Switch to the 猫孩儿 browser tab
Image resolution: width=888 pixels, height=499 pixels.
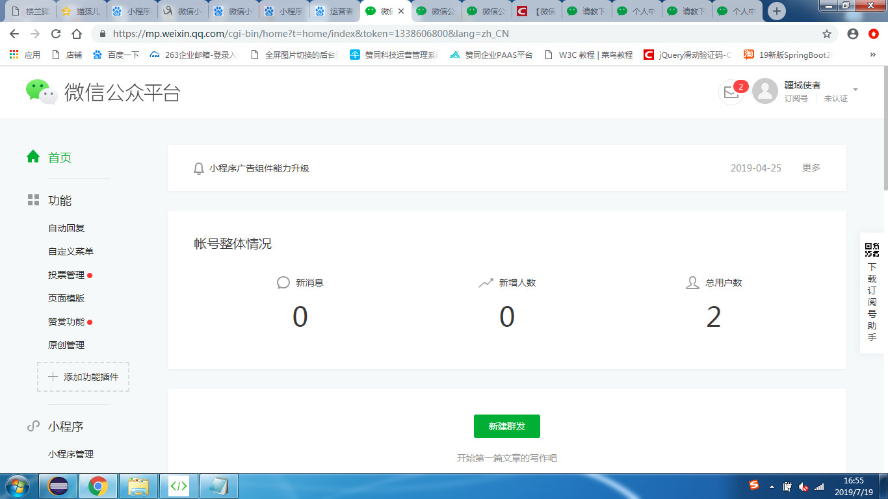point(81,11)
